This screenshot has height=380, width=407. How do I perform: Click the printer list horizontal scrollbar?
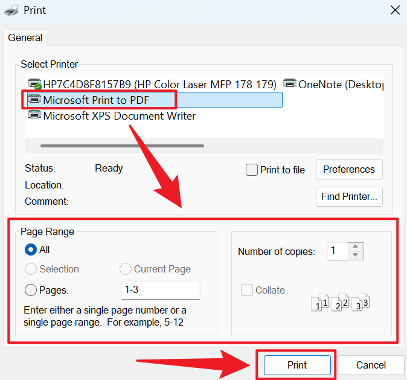(122, 146)
